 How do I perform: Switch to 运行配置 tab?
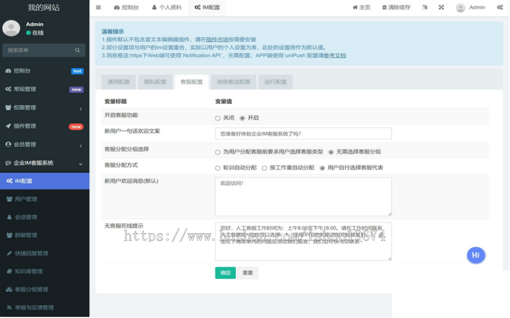pyautogui.click(x=275, y=82)
